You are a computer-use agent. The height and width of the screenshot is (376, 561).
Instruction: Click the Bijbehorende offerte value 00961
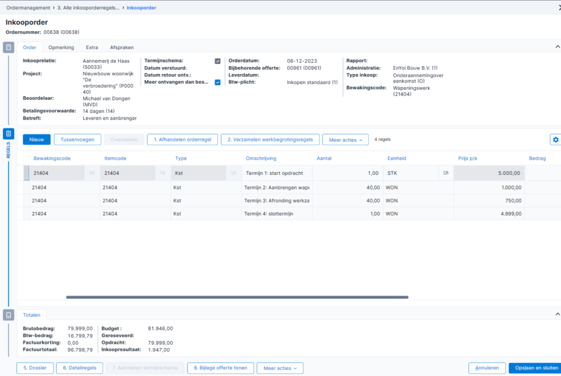coord(304,68)
